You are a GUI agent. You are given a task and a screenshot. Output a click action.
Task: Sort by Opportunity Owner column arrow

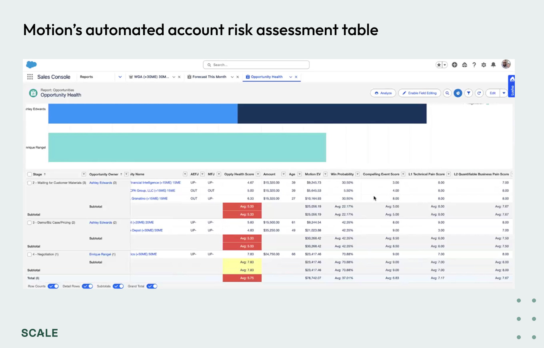(x=121, y=174)
